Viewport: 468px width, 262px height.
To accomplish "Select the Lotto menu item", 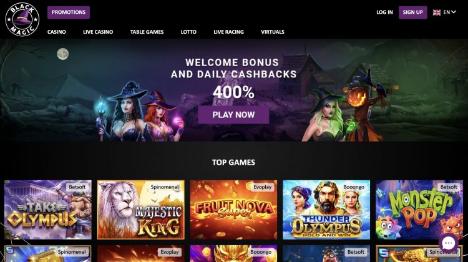I will [x=188, y=32].
